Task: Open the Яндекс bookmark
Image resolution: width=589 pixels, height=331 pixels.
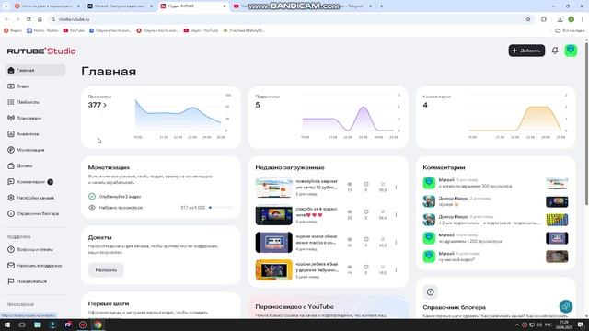Action: coord(12,30)
